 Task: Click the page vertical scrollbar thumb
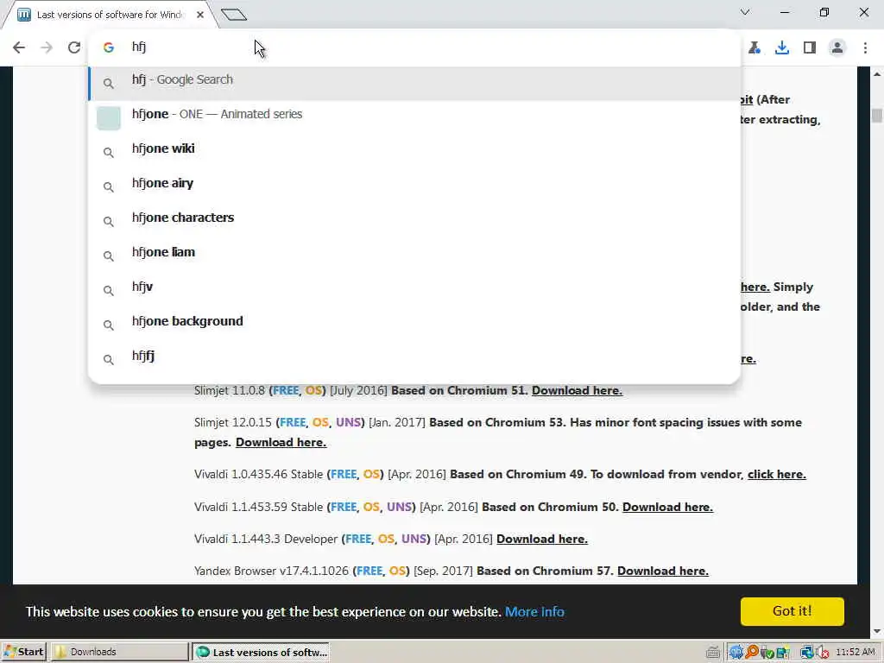pyautogui.click(x=877, y=115)
